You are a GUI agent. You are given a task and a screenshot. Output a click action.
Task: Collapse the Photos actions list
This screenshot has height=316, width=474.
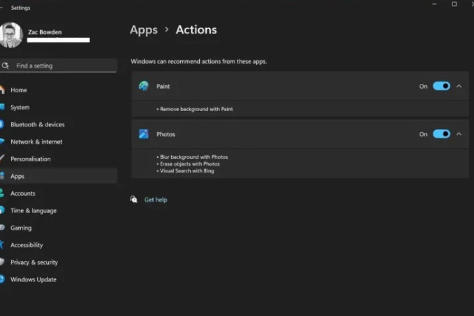459,134
